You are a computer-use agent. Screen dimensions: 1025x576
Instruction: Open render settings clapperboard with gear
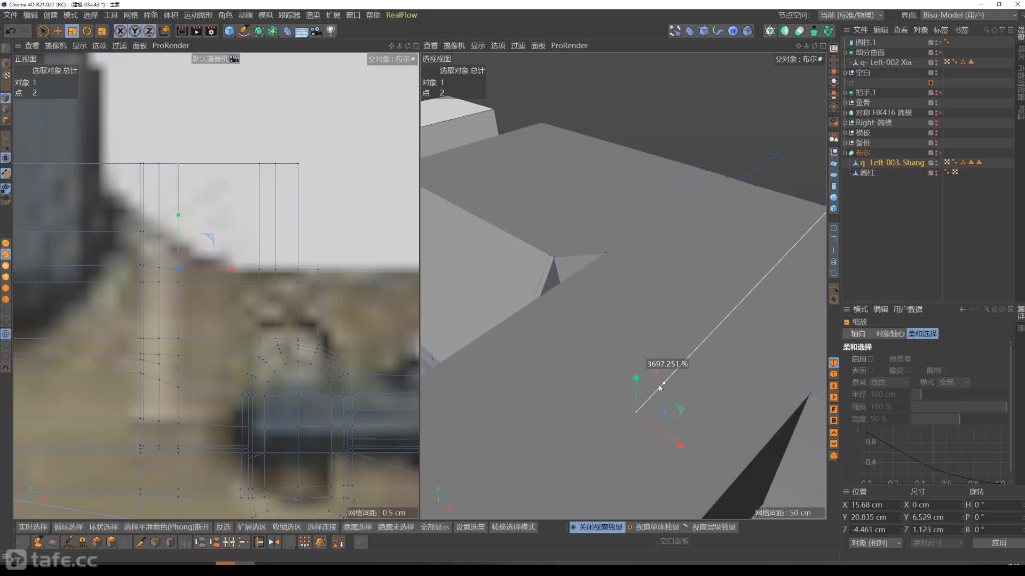coord(211,31)
